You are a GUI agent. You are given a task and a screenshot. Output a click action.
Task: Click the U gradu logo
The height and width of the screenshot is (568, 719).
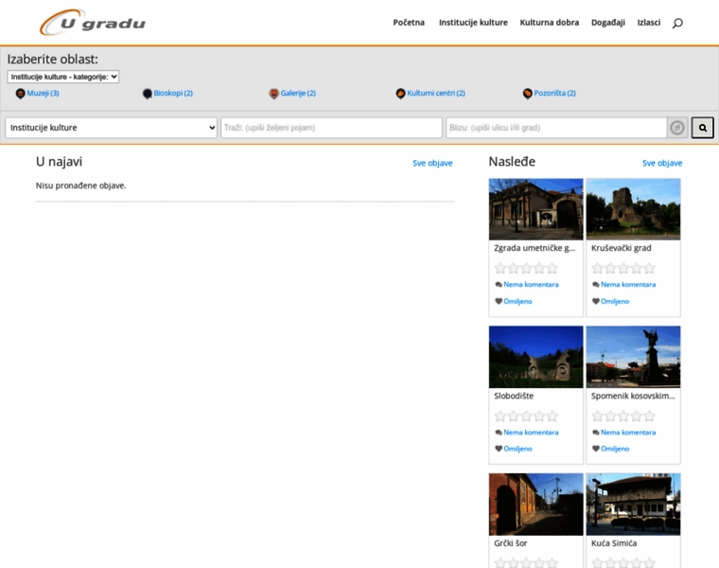point(93,23)
